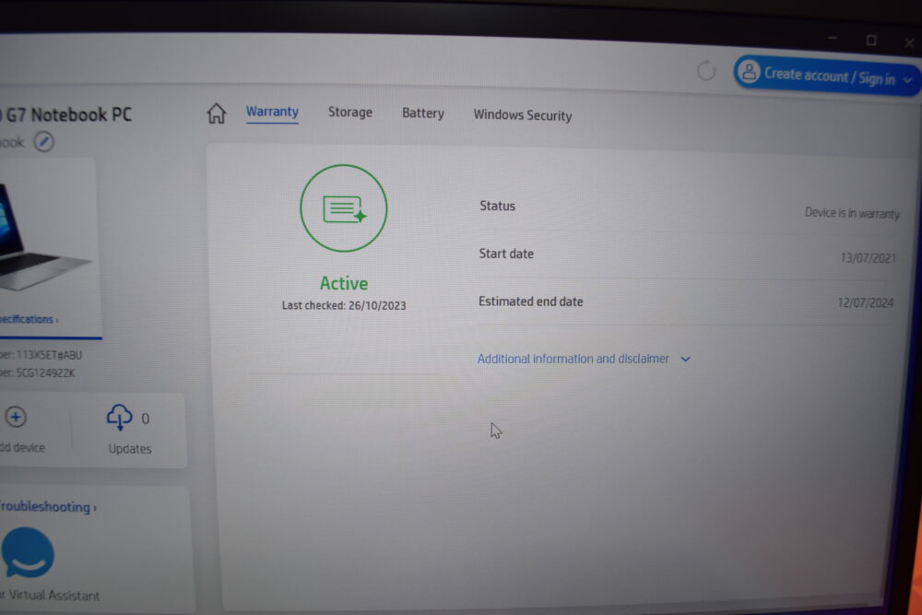
Task: Click Last checked: 26/10/2023 text
Action: pos(344,306)
